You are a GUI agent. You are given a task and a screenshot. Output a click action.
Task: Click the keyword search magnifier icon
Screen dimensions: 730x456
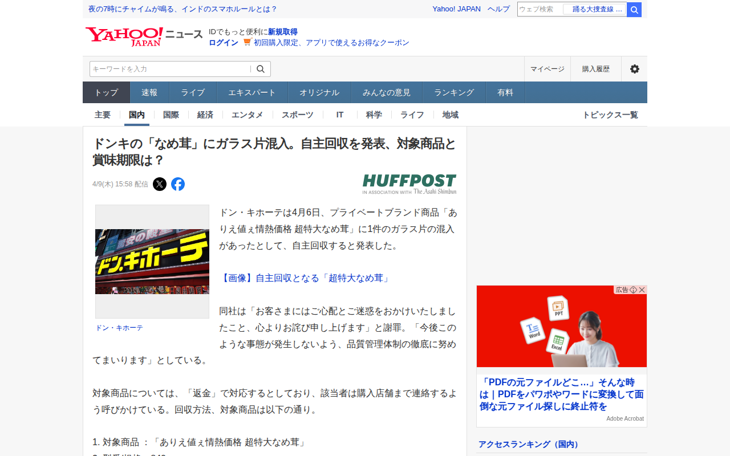point(261,69)
